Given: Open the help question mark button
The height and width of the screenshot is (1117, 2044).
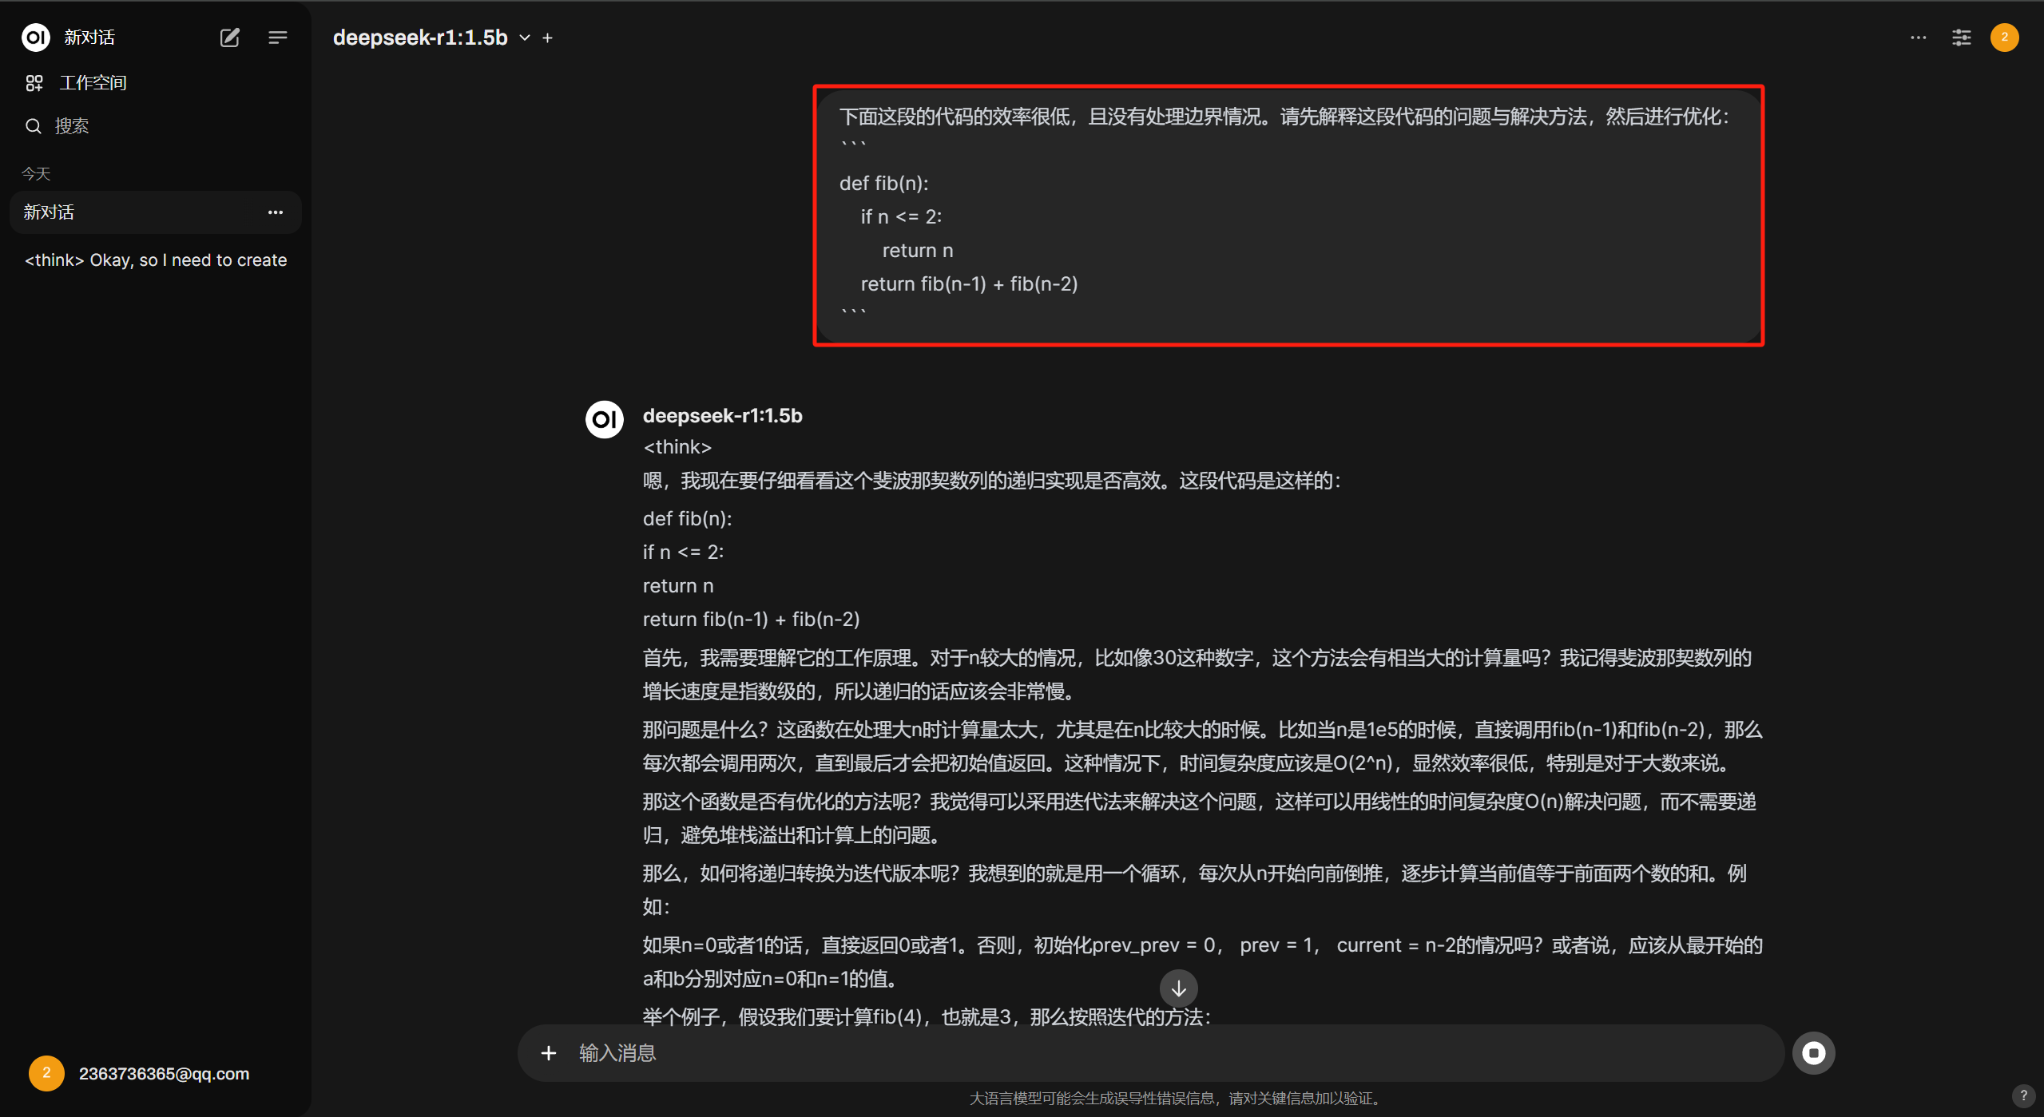Looking at the screenshot, I should [x=2023, y=1095].
